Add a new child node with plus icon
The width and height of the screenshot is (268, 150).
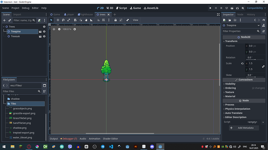4,20
